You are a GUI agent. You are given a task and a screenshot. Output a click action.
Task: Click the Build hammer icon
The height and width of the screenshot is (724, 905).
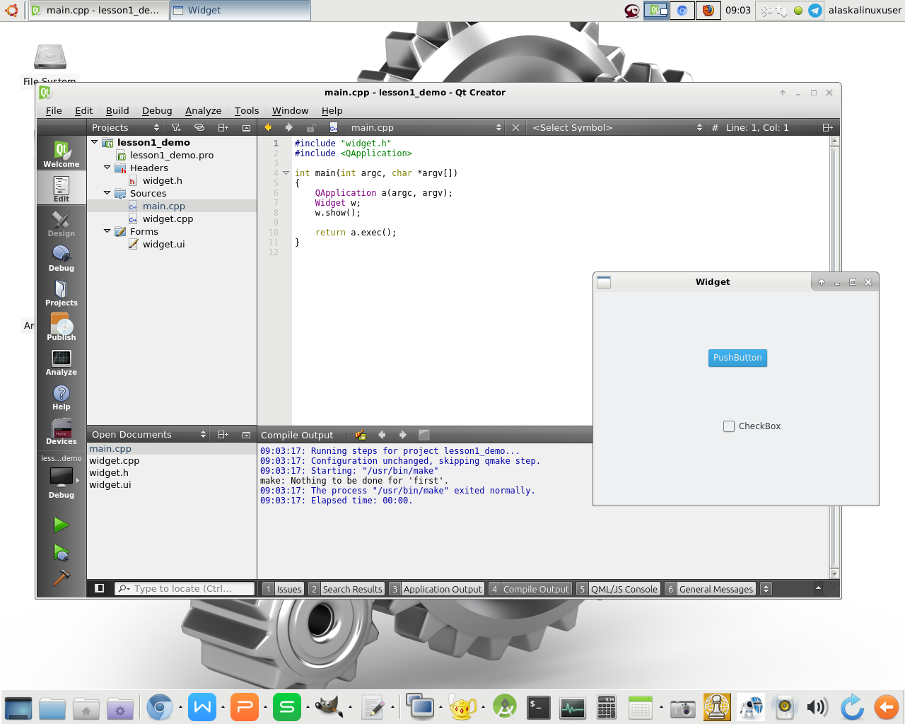[61, 578]
